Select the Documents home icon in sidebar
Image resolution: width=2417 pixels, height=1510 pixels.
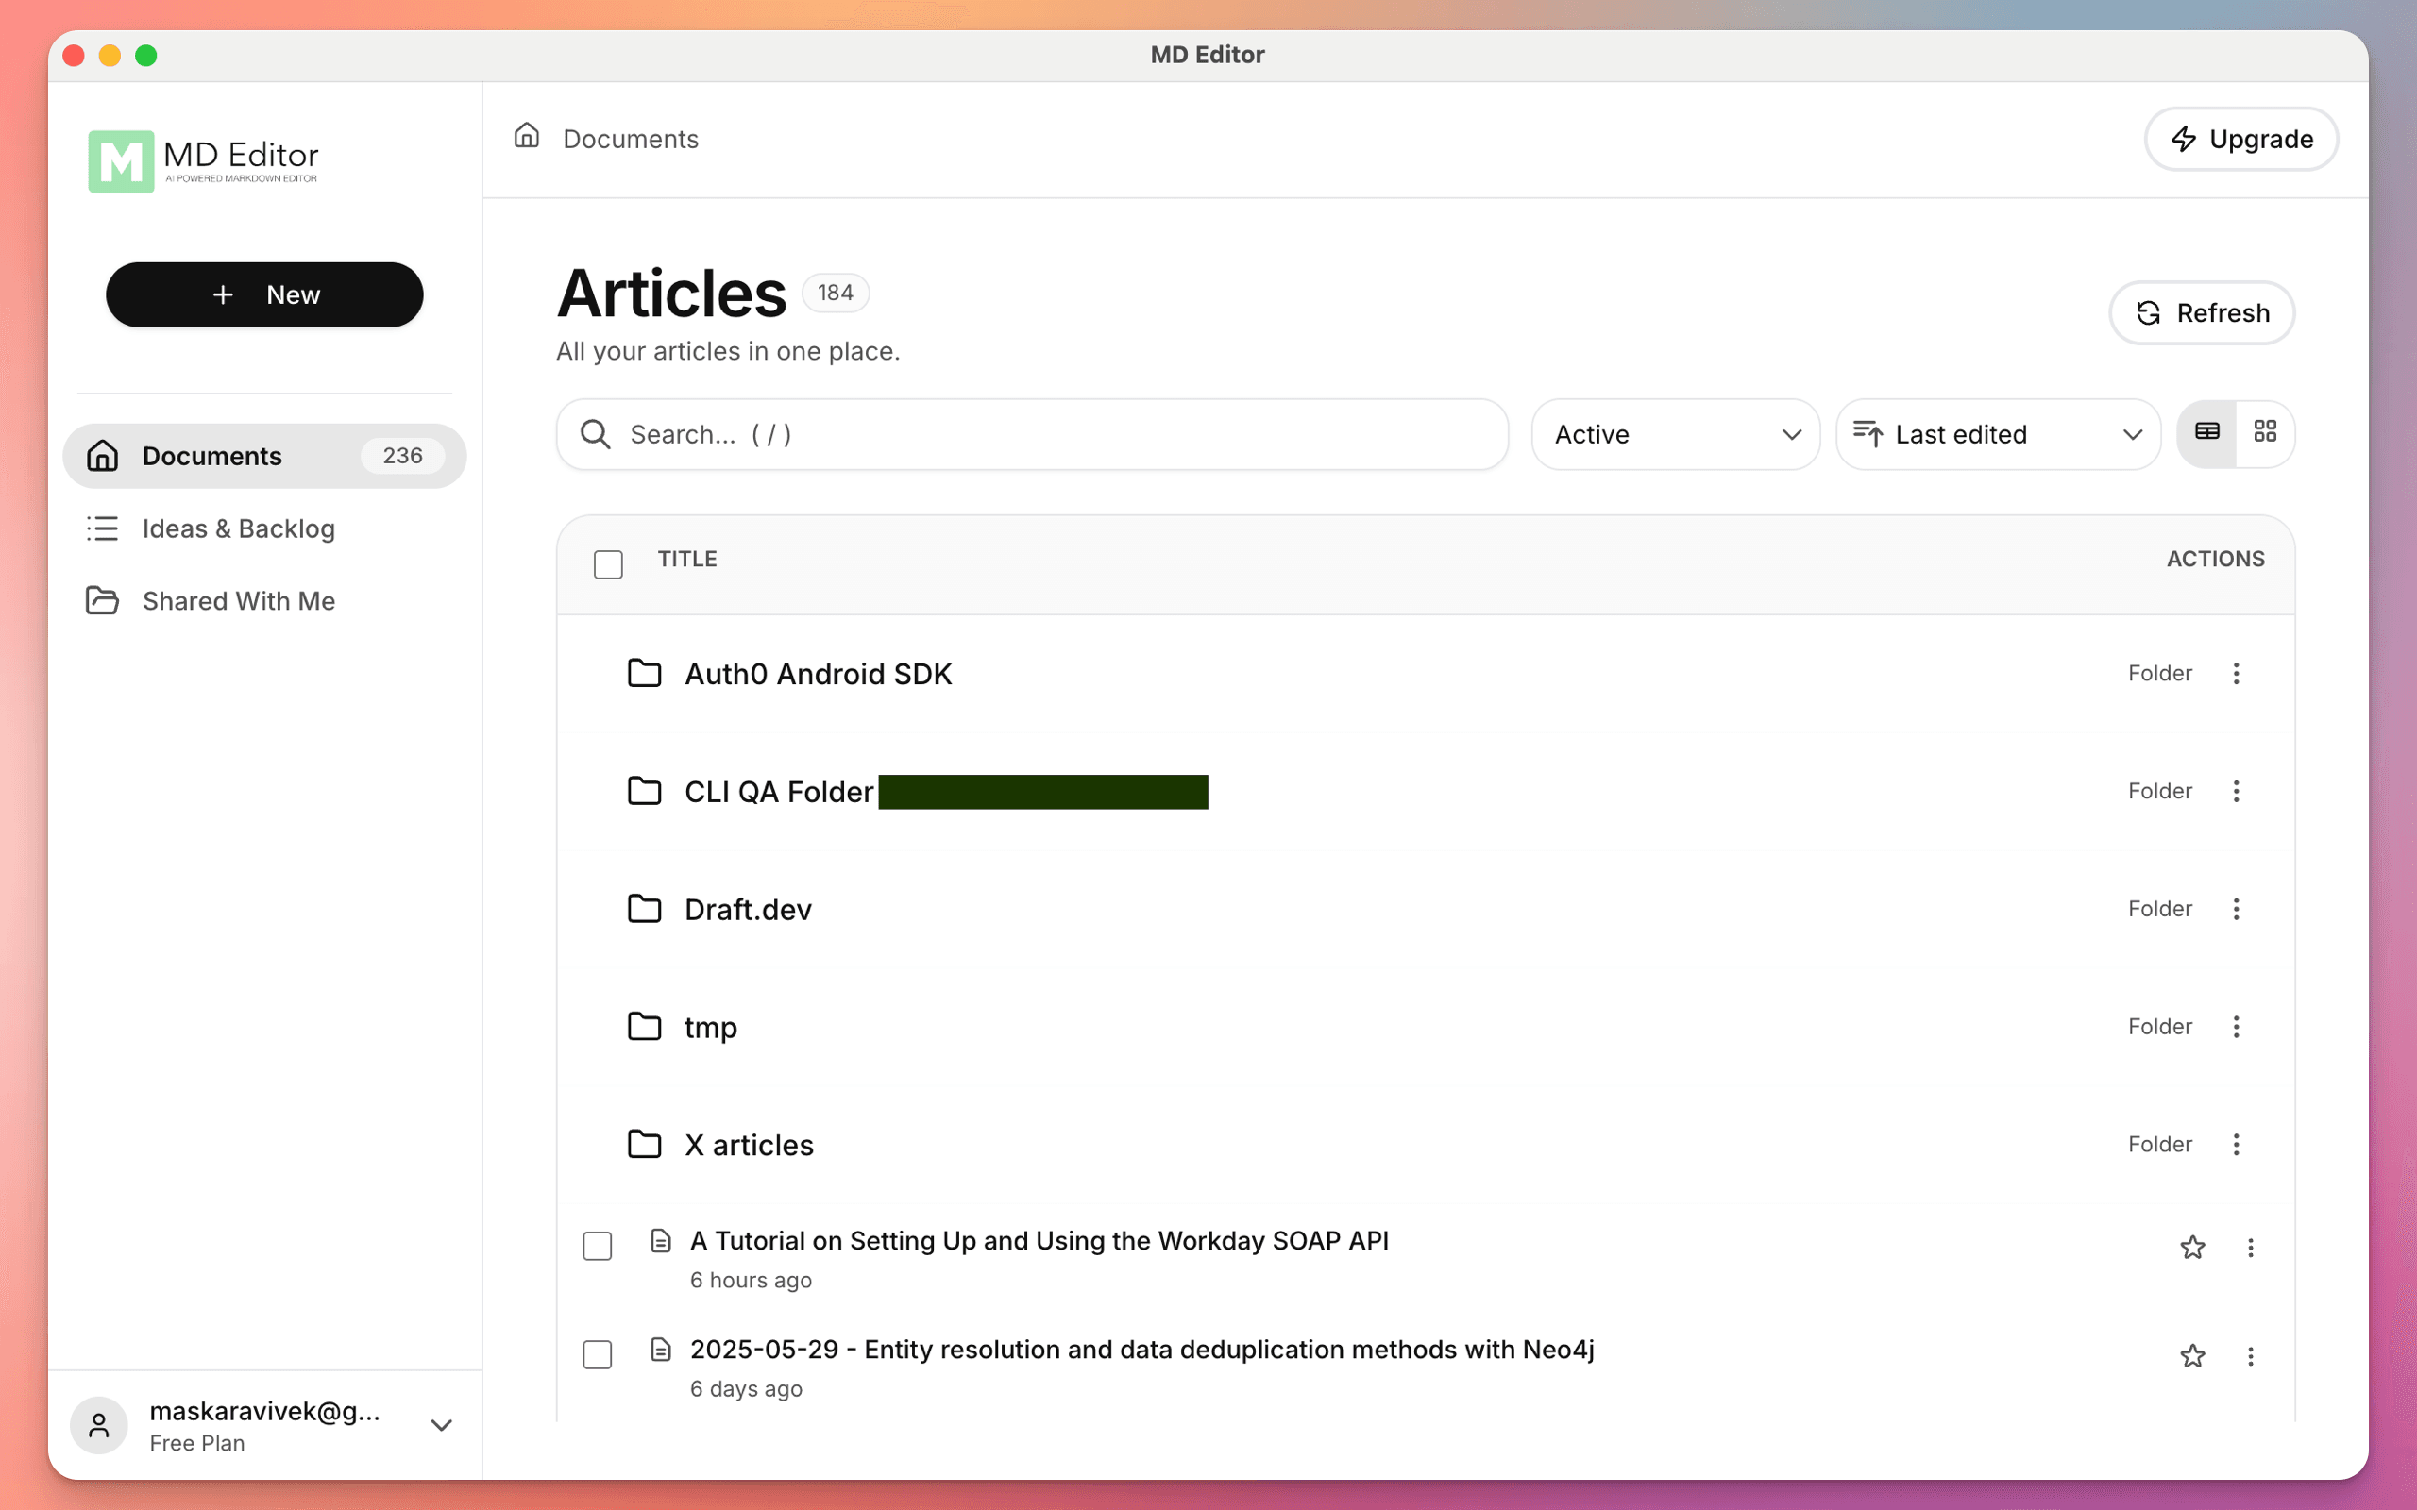(x=103, y=456)
